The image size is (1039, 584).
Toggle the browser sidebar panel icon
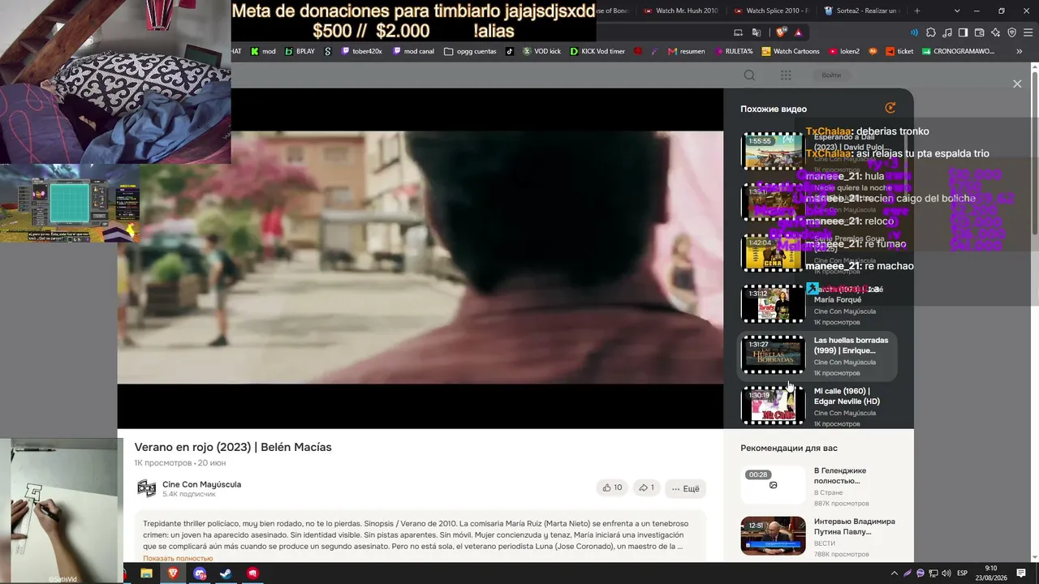point(963,32)
